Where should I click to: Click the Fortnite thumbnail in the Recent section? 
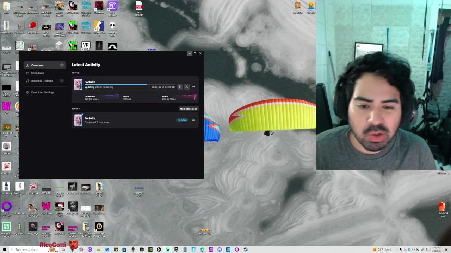point(78,120)
